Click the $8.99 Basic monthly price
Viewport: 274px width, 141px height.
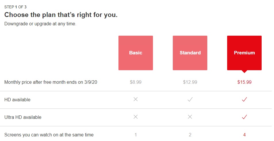[136, 82]
